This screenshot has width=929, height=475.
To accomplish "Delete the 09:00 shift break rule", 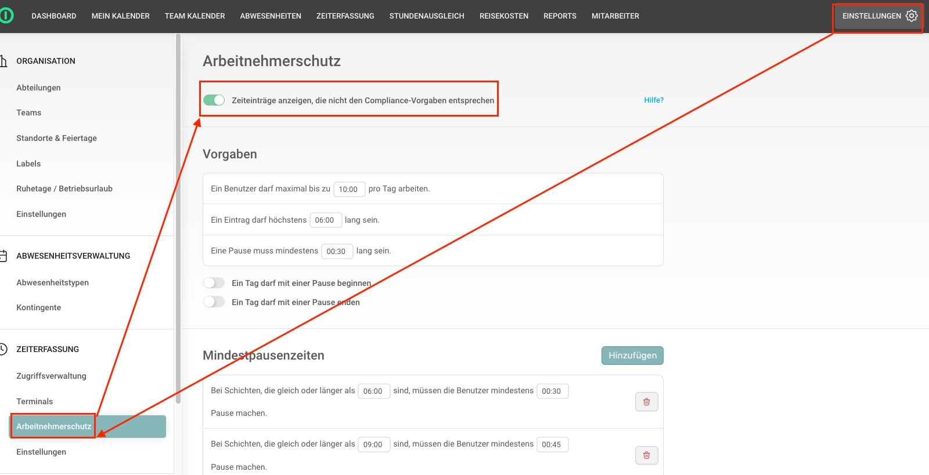I will 646,455.
